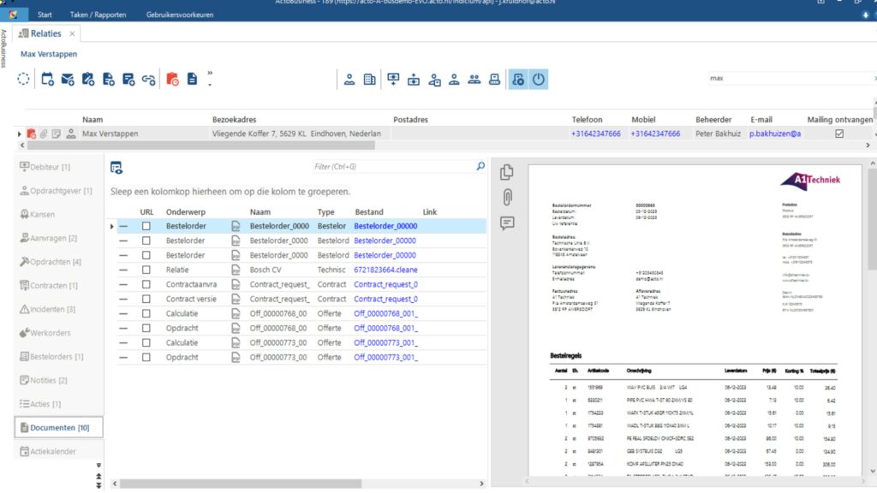877x493 pixels.
Task: Open the PDF icon of Bosch CV row
Action: 236,270
